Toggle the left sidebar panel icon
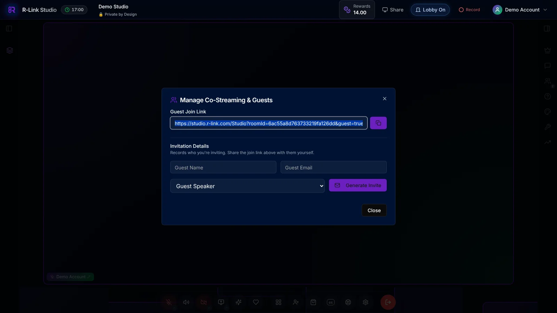Viewport: 557px width, 313px height. [9, 29]
